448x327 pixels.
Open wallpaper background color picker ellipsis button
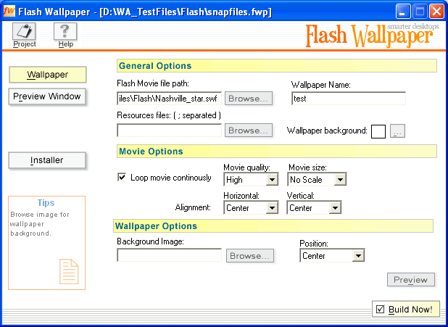(x=398, y=131)
